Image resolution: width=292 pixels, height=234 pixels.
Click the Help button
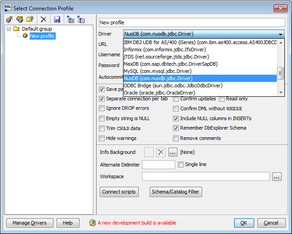coord(68,223)
